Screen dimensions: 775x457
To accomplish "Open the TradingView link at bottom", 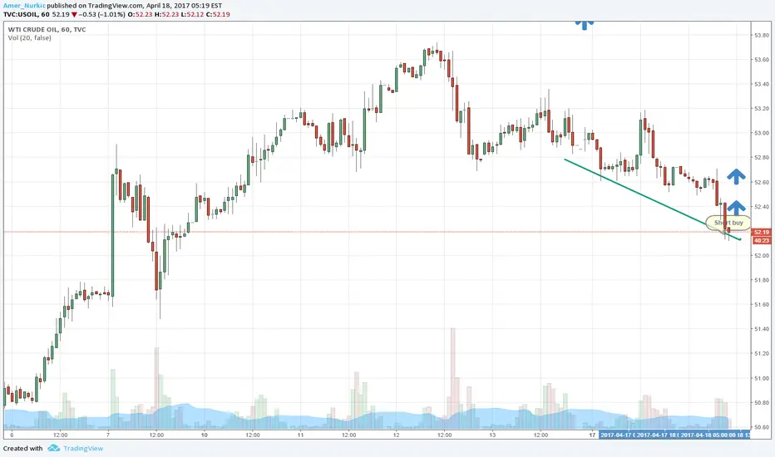I will (x=83, y=449).
